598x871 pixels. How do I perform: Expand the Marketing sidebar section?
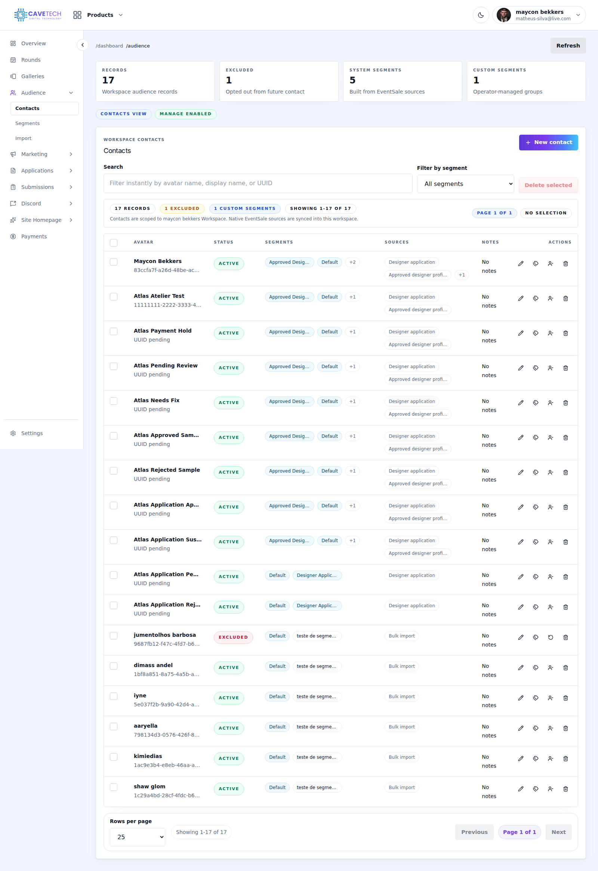[x=71, y=154]
